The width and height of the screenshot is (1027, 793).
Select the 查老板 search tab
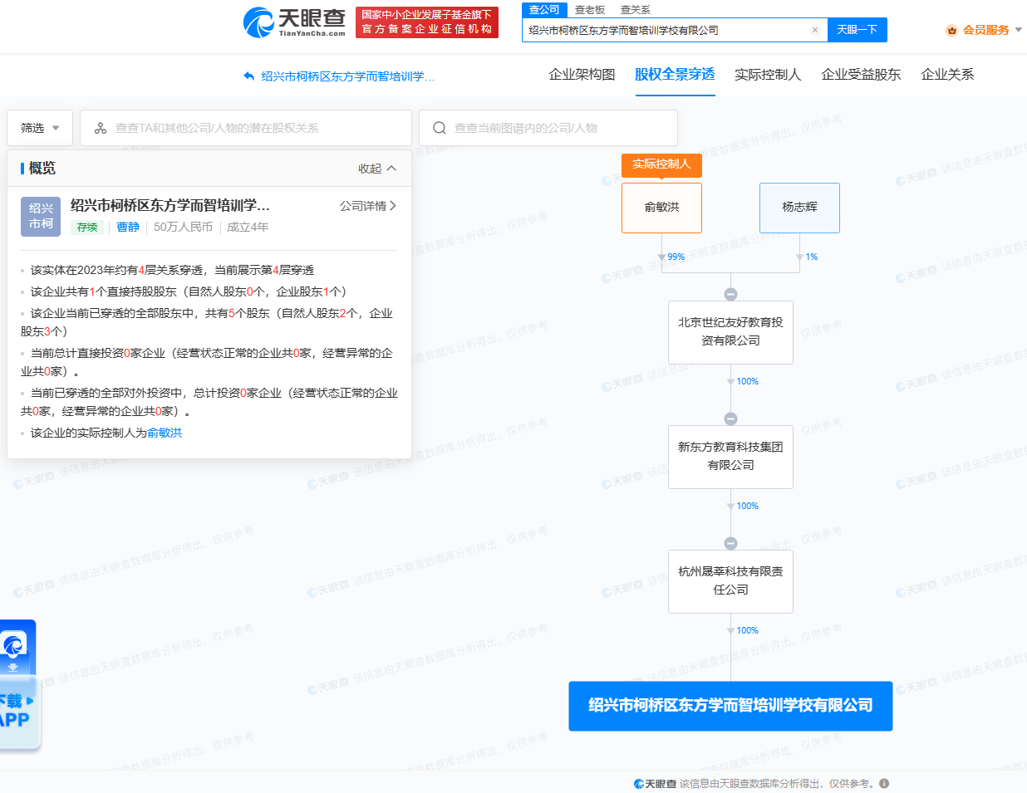[590, 10]
